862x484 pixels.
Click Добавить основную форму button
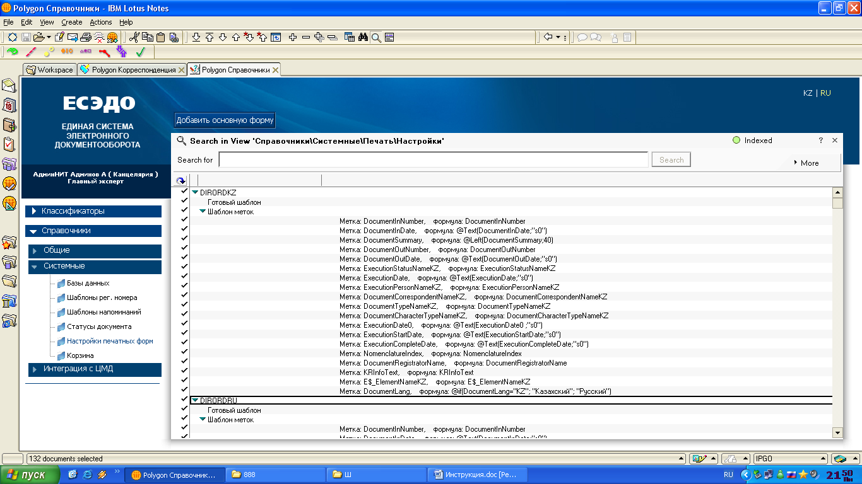click(x=225, y=120)
